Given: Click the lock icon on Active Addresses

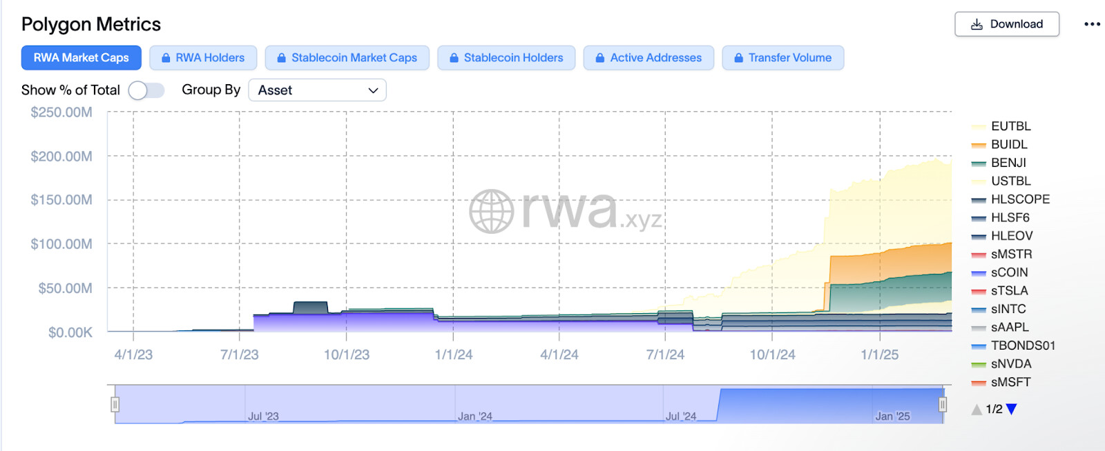Looking at the screenshot, I should click(600, 58).
